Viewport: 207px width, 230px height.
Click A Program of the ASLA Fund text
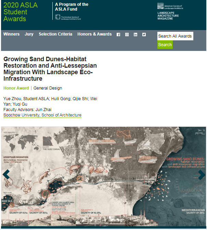tap(72, 7)
